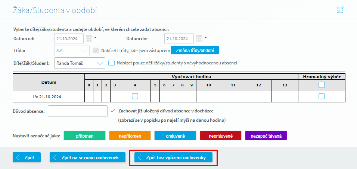Tick checkbox for lesson 4 on 21.10.2024
This screenshot has height=169, width=357.
coord(135,96)
